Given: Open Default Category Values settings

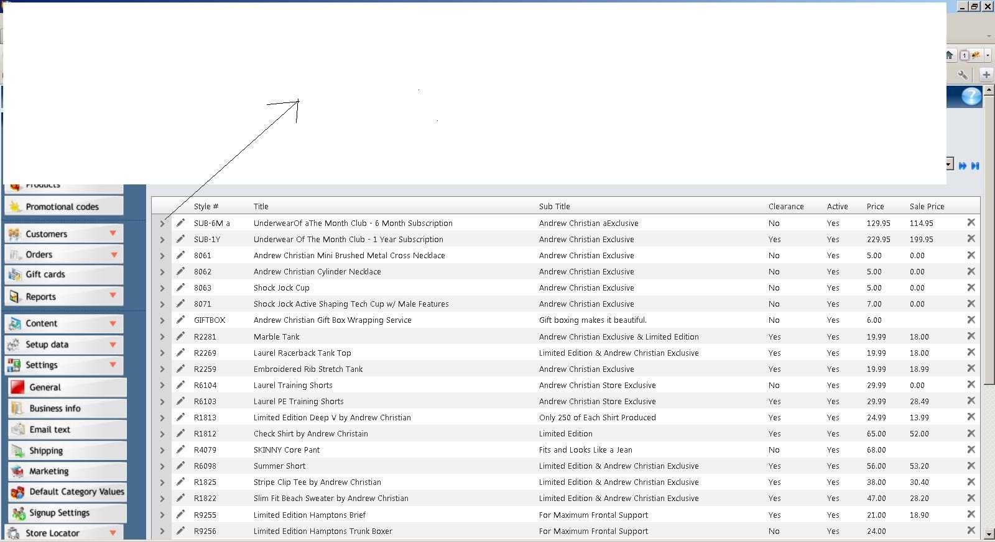Looking at the screenshot, I should [x=68, y=492].
